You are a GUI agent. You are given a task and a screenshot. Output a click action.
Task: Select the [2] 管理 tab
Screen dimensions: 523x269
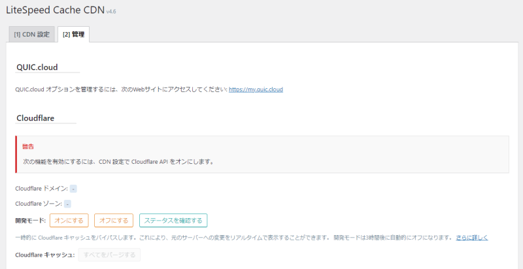73,34
